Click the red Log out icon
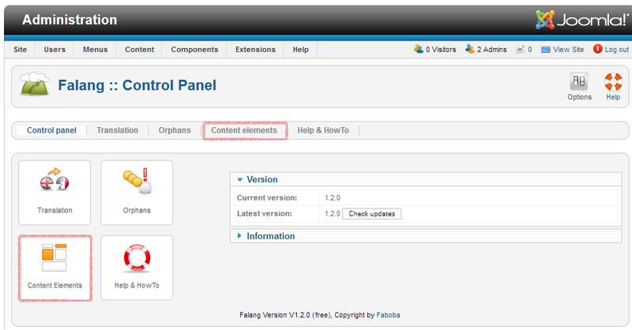Screen dimensions: 632x330 click(x=597, y=49)
